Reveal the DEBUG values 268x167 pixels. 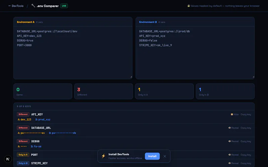233,141
